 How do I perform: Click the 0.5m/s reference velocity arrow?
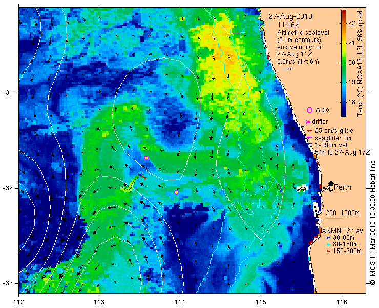[x=287, y=69]
